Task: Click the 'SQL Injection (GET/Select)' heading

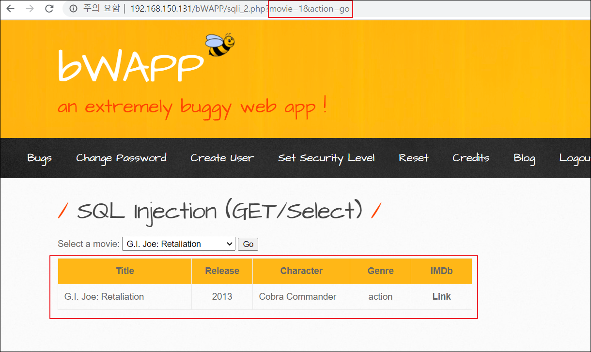Action: [x=220, y=211]
